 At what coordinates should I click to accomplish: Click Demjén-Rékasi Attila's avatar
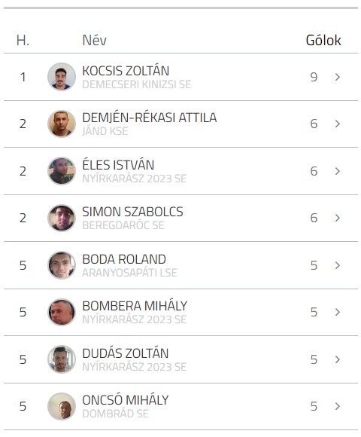(62, 124)
